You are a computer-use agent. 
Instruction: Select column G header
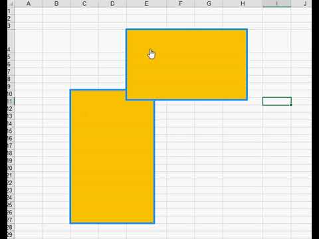pos(209,3)
